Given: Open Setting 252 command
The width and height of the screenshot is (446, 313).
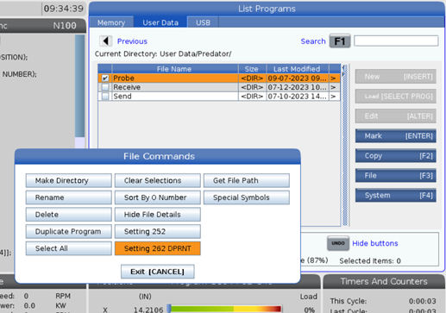Looking at the screenshot, I should click(x=158, y=231).
